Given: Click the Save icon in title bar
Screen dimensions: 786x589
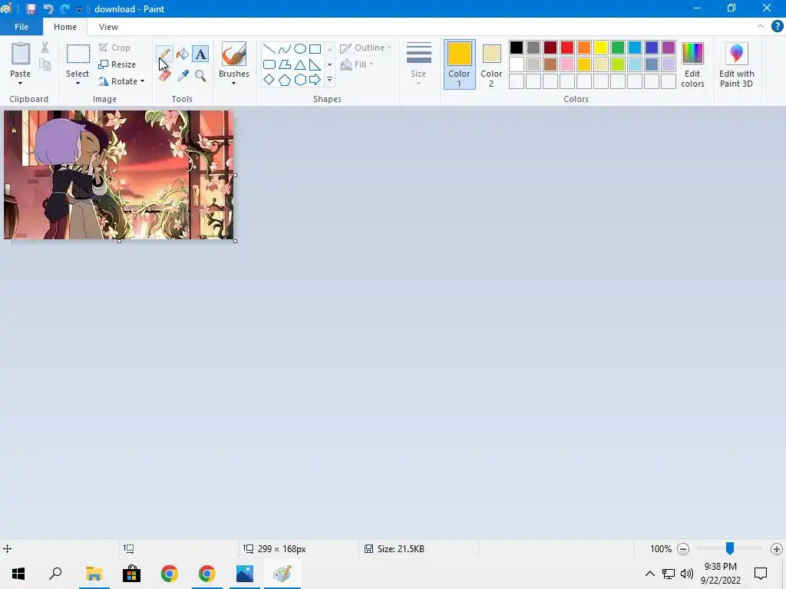Looking at the screenshot, I should point(31,8).
